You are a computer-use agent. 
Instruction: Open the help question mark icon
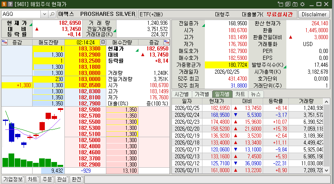tap(10, 4)
